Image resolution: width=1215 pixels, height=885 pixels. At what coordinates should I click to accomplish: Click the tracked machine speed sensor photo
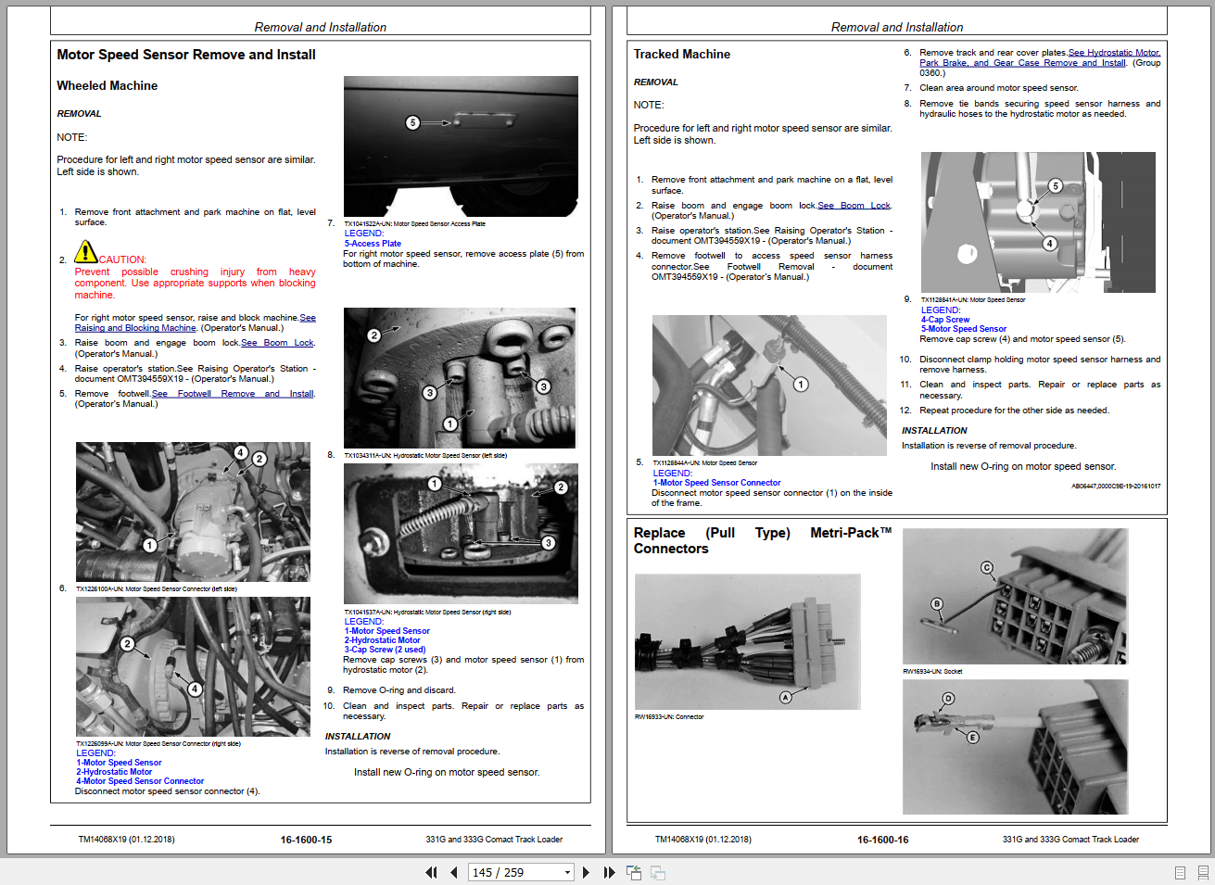coord(1038,222)
